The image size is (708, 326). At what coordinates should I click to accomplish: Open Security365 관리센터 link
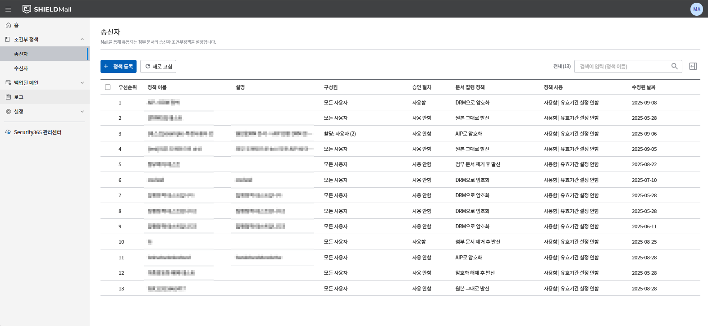[x=37, y=132]
